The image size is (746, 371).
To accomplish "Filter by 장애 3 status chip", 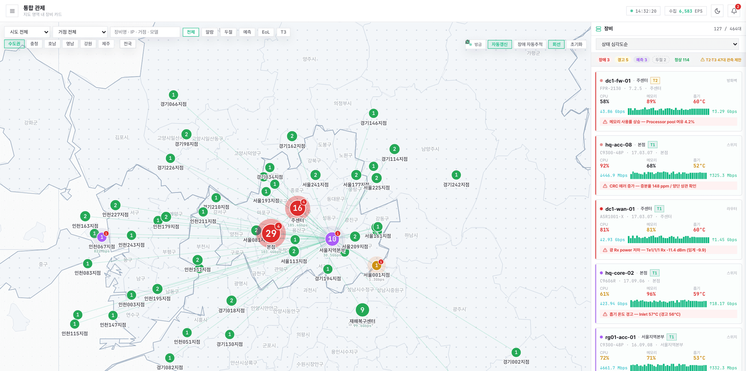I will (x=604, y=60).
